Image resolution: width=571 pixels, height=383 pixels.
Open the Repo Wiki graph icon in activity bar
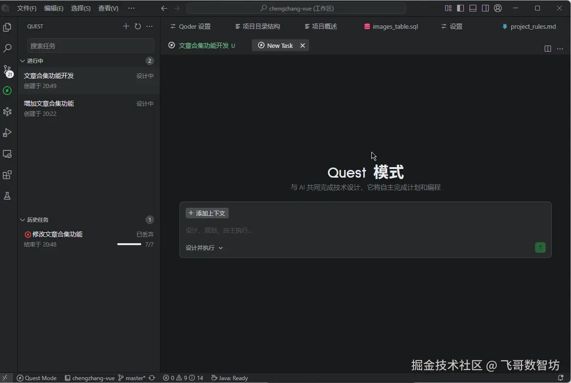pyautogui.click(x=7, y=112)
